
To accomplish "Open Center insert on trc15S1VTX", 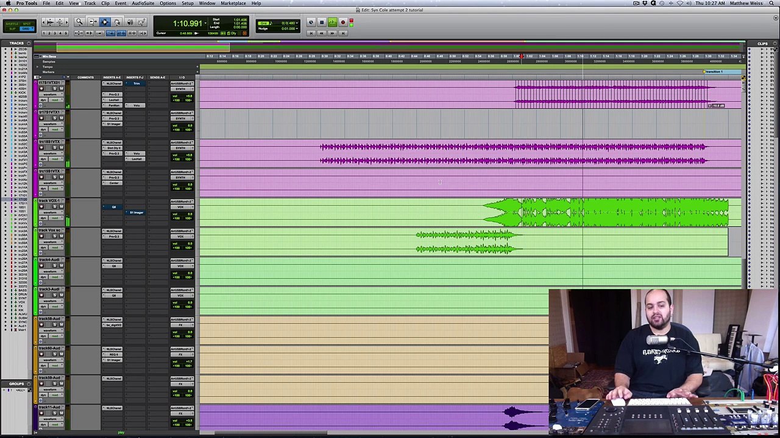I will 113,182.
